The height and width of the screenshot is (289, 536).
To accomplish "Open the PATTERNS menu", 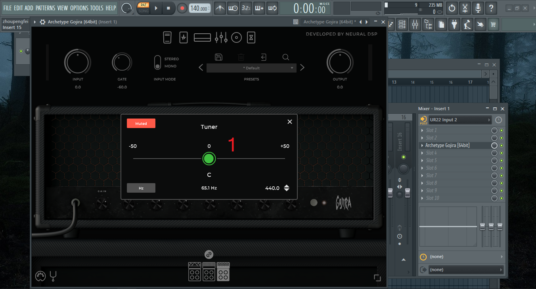I will [x=45, y=8].
